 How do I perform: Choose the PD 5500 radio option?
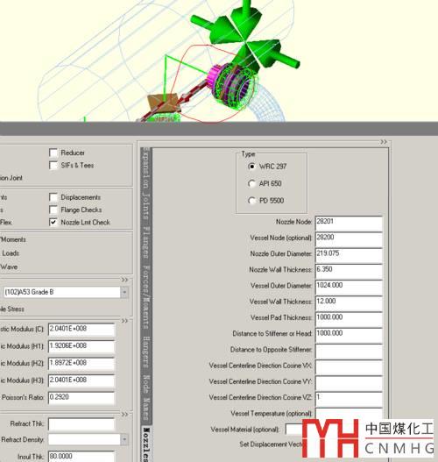coord(251,201)
